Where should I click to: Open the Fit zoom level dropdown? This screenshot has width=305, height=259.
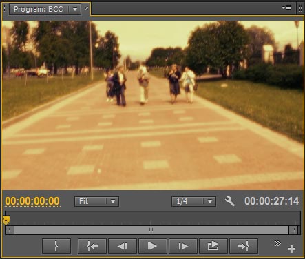96,202
